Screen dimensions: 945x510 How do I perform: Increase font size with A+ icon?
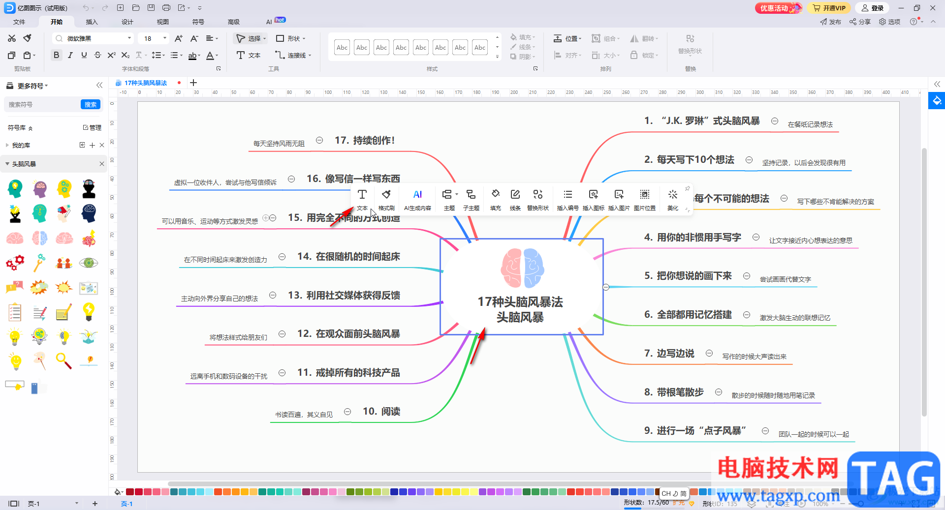coord(179,38)
